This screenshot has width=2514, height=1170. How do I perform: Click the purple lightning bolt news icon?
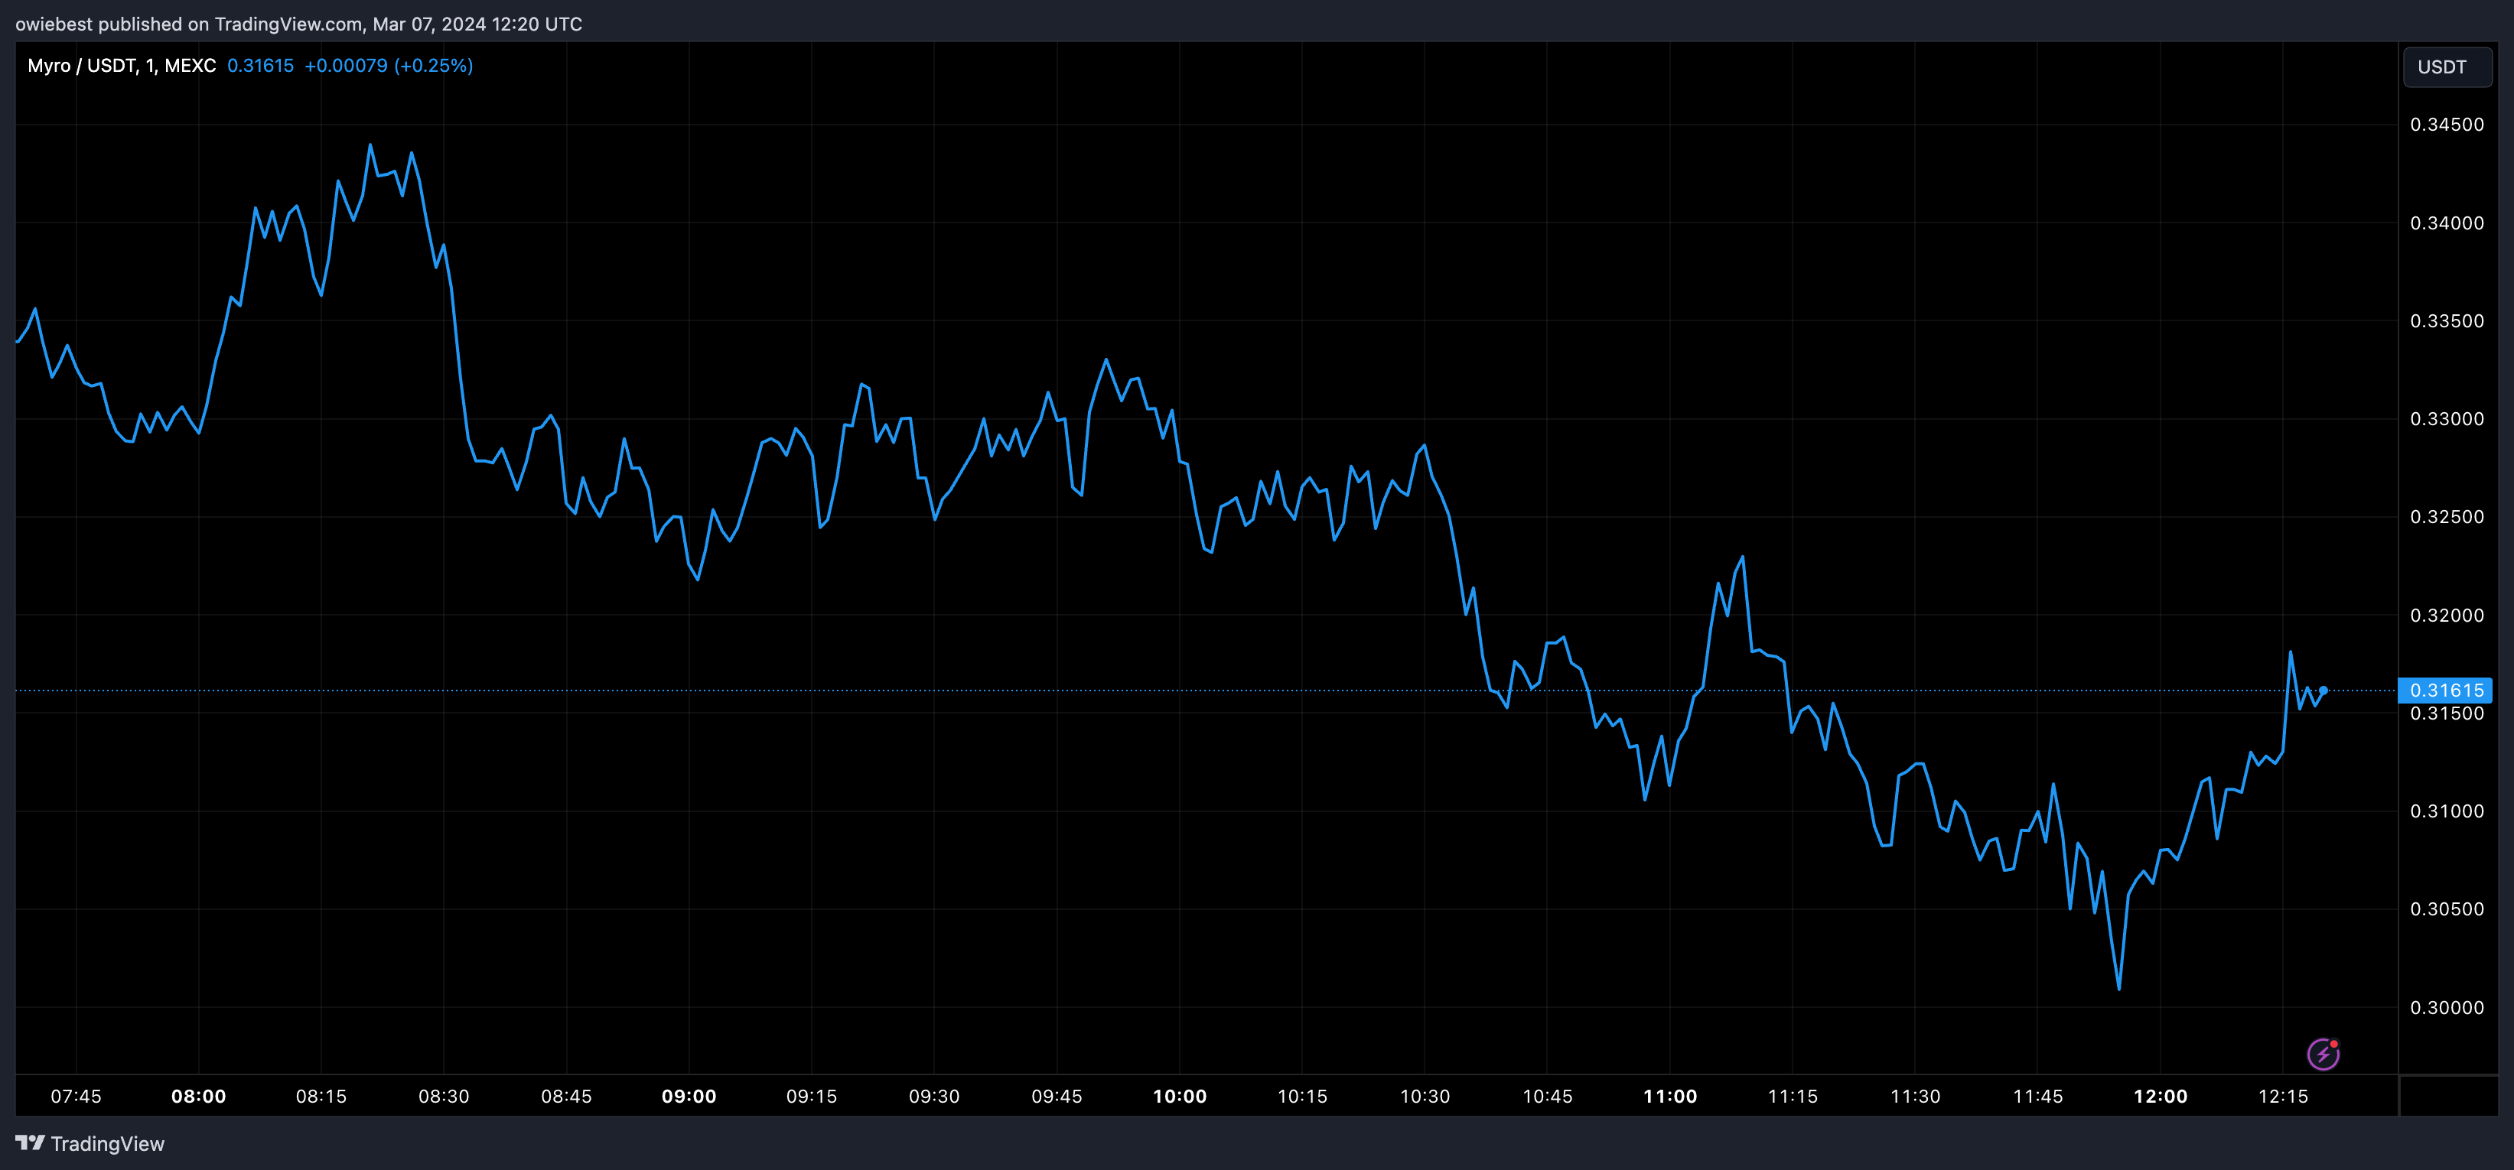(2323, 1054)
